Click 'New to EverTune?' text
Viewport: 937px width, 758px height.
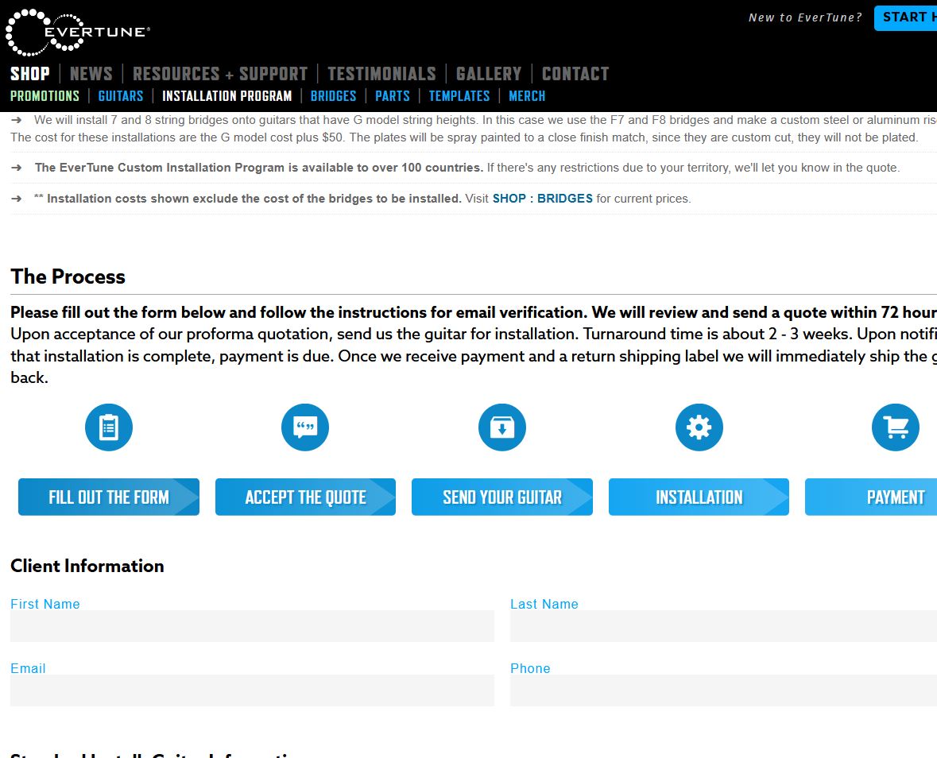click(806, 18)
